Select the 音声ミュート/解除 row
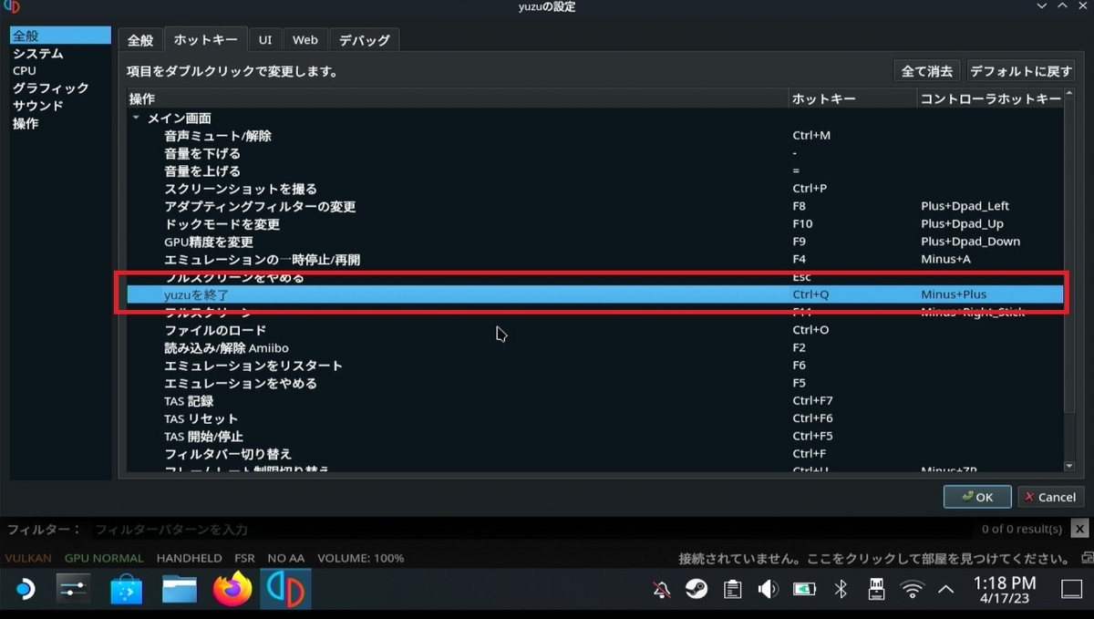 coord(594,136)
